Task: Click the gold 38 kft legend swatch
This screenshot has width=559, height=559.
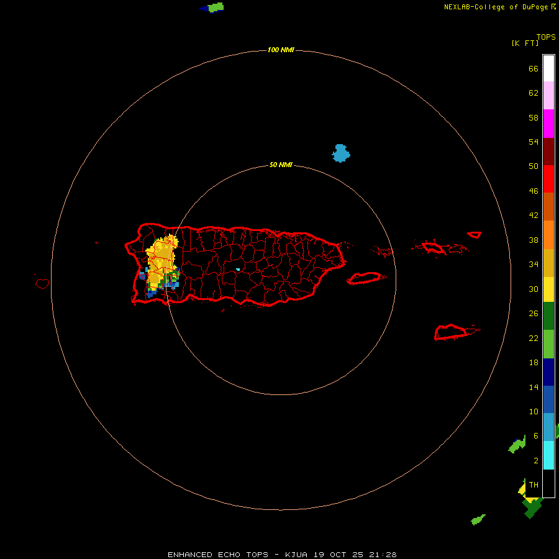Action: 548,262
